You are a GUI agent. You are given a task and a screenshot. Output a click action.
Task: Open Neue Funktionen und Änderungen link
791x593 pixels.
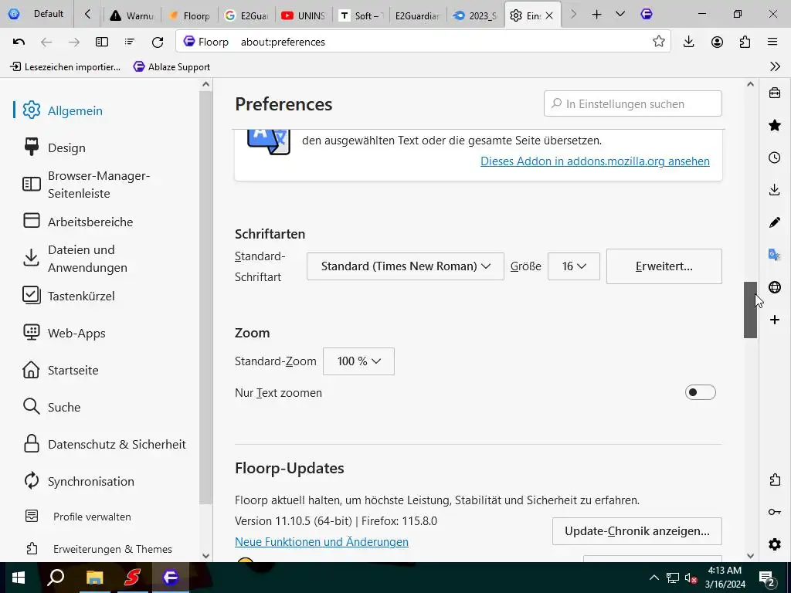[322, 541]
